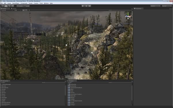Open the Terrain menu
The image size is (173, 108).
click(31, 3)
